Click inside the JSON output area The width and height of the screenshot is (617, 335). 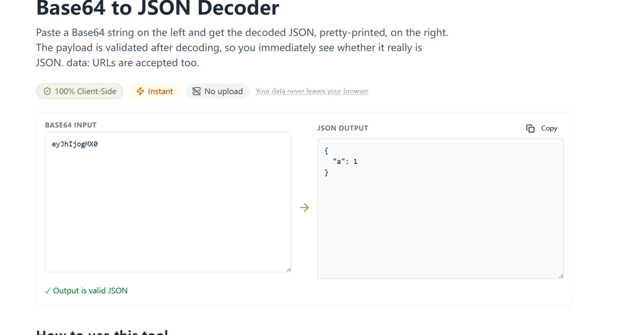[441, 208]
